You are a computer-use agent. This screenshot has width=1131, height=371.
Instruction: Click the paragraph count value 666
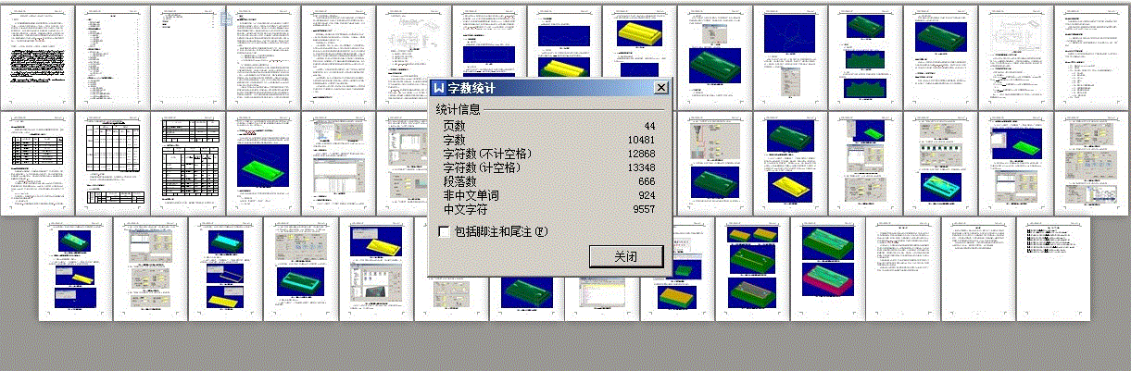[x=646, y=181]
